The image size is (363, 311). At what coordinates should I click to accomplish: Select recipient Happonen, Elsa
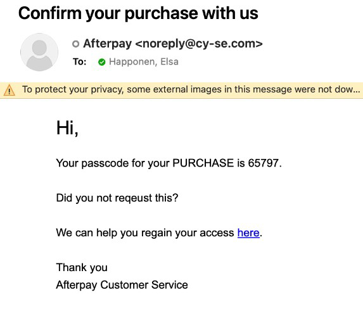(x=144, y=62)
